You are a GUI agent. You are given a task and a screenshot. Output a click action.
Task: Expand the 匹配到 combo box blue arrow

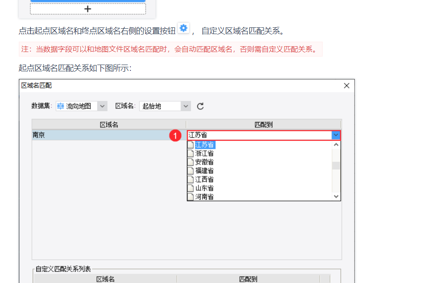336,135
